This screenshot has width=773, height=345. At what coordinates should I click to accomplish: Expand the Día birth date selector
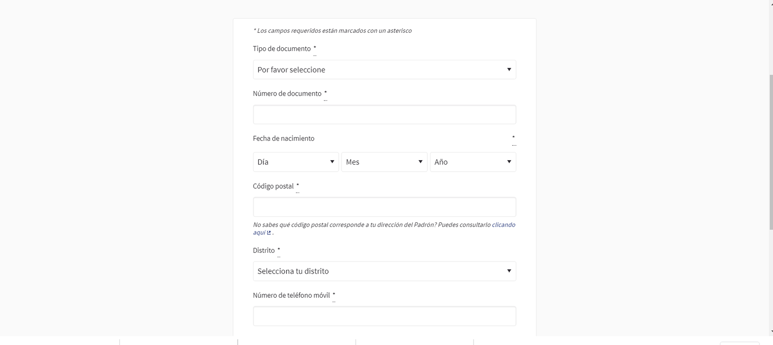coord(296,162)
